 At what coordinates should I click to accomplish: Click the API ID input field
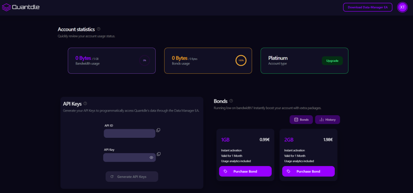click(x=129, y=133)
